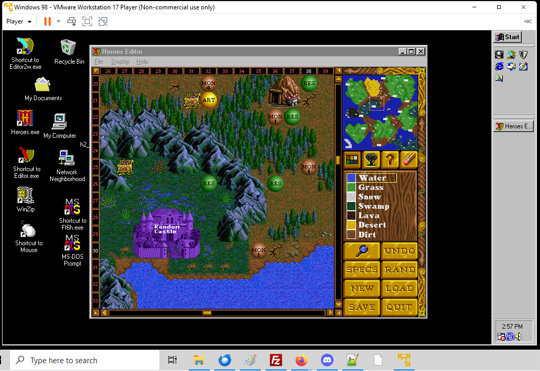Click VMware fullscreen mode icon
The image size is (540, 371).
87,22
